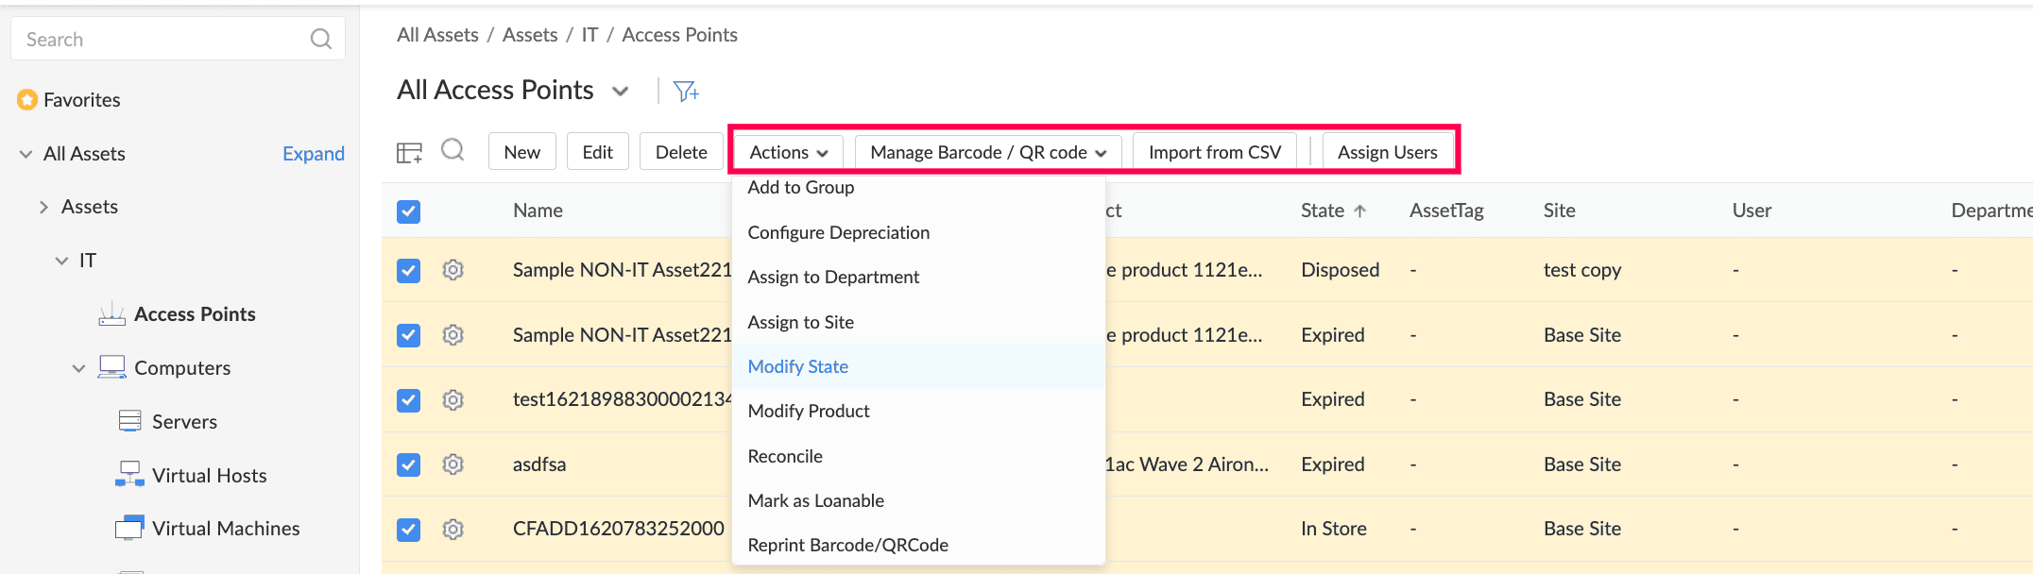Toggle the select-all checkbox in header
Screen dimensions: 2033x574
tap(408, 211)
